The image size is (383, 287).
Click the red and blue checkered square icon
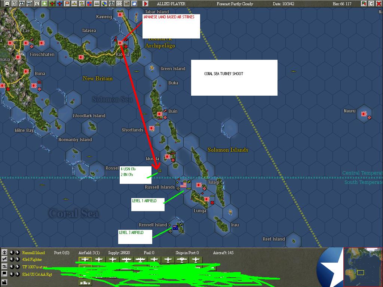click(89, 3)
